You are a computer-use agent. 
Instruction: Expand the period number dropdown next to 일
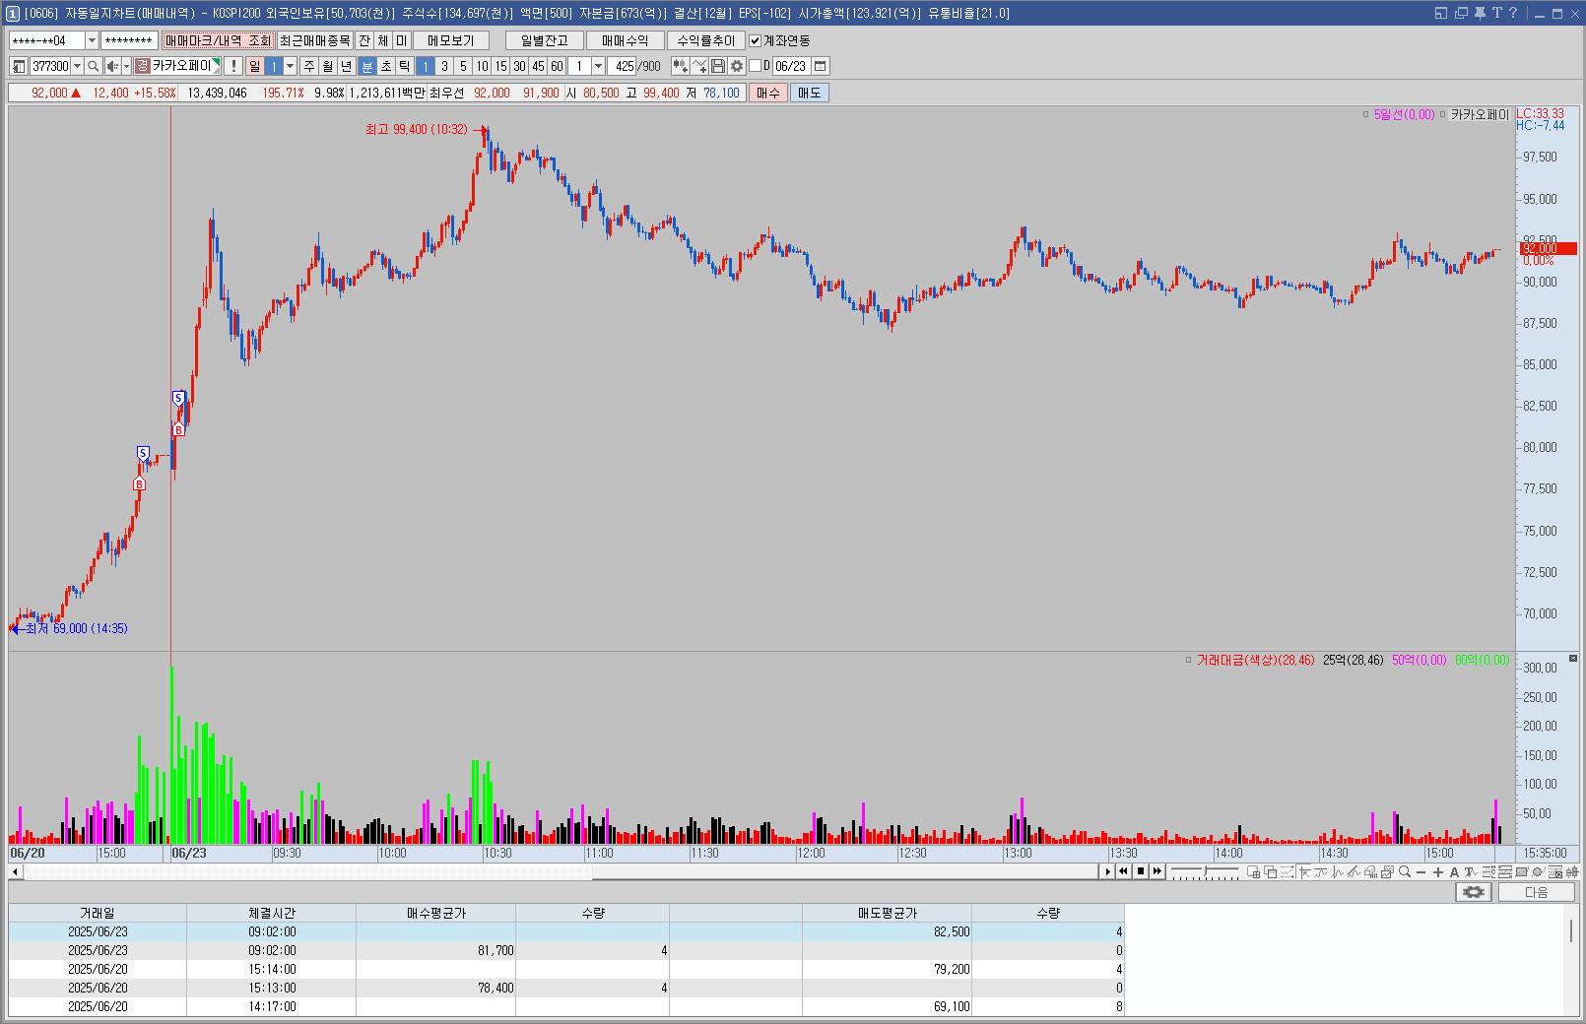click(x=290, y=66)
